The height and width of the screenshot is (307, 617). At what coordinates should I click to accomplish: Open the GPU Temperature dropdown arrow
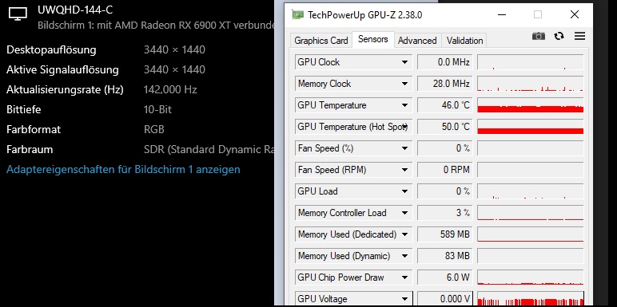(x=404, y=105)
